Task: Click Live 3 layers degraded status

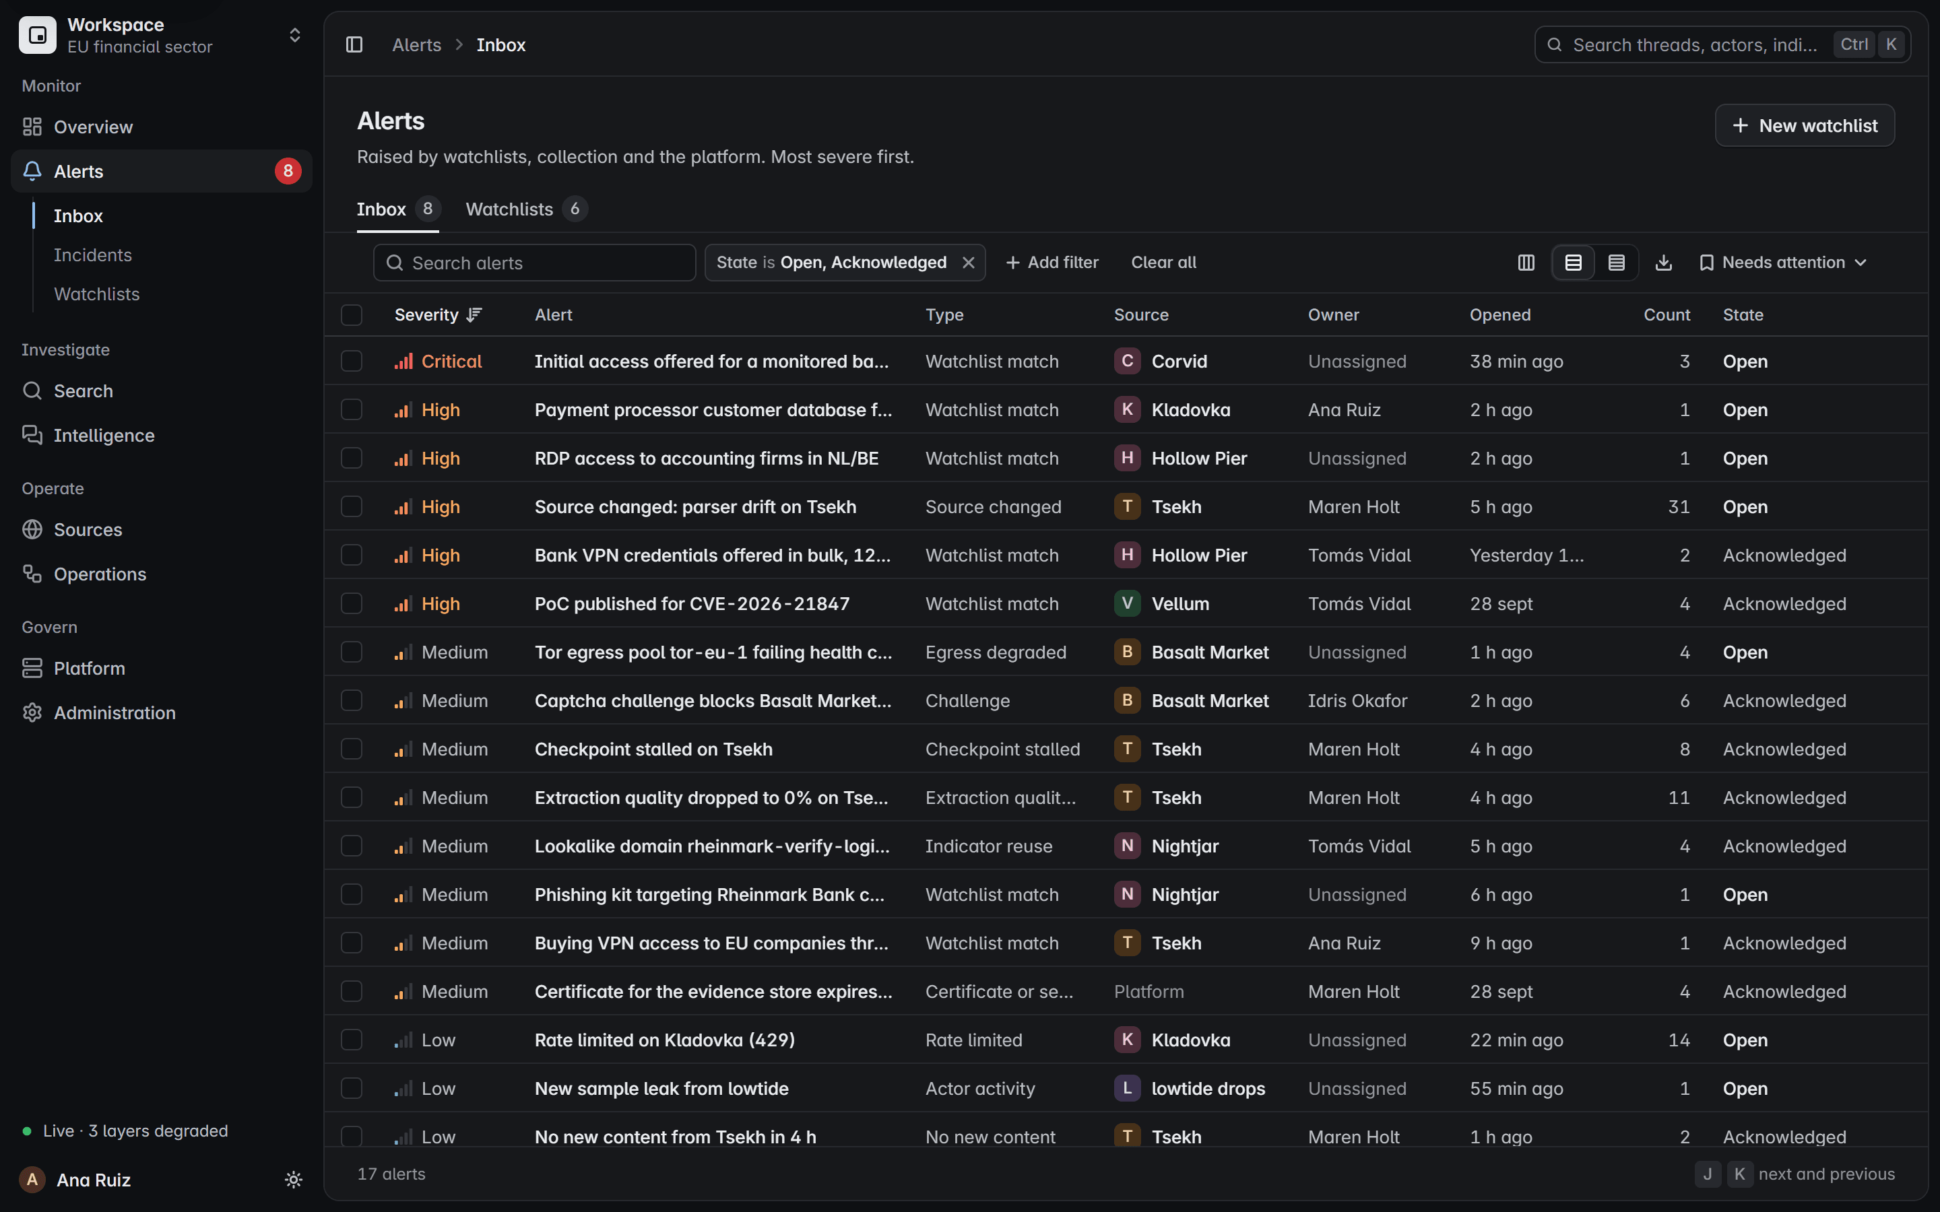Action: [125, 1131]
